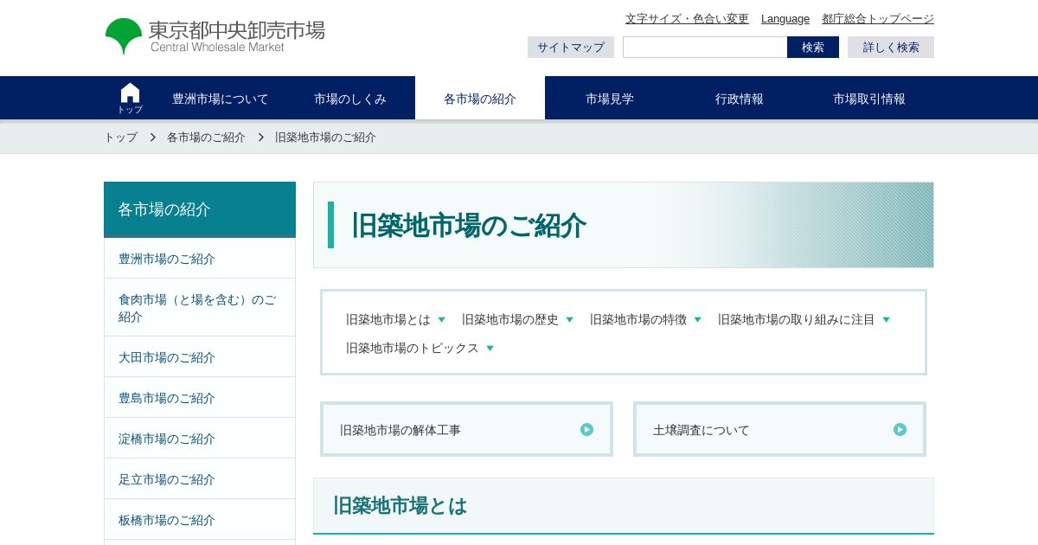The height and width of the screenshot is (545, 1038).
Task: Click the arrow icon on 旧築地市場の解体工事
Action: click(x=586, y=429)
